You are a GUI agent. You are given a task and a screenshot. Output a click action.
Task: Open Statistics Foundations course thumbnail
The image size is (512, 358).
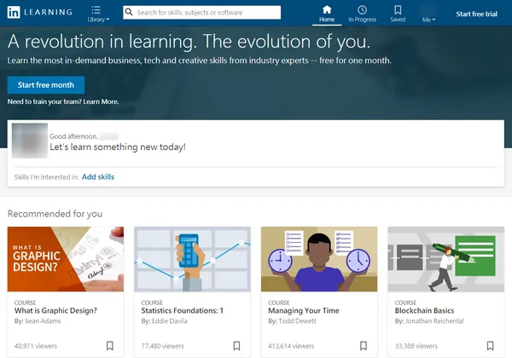click(x=192, y=259)
